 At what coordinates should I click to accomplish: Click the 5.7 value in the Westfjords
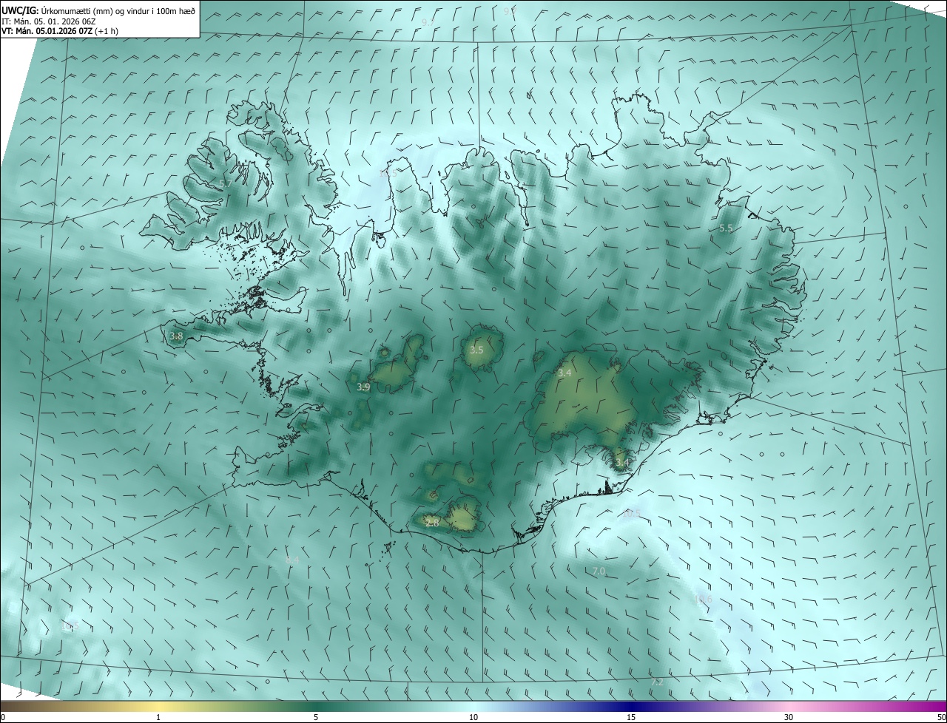click(226, 183)
